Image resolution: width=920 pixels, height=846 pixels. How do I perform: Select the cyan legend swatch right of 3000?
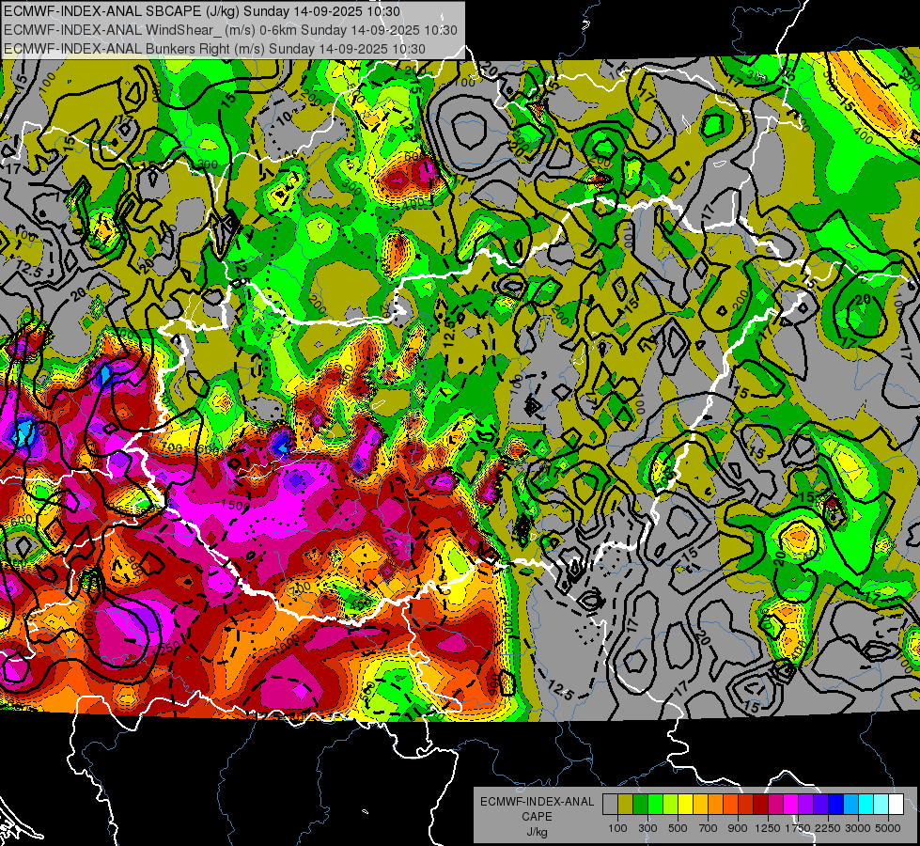[x=866, y=805]
